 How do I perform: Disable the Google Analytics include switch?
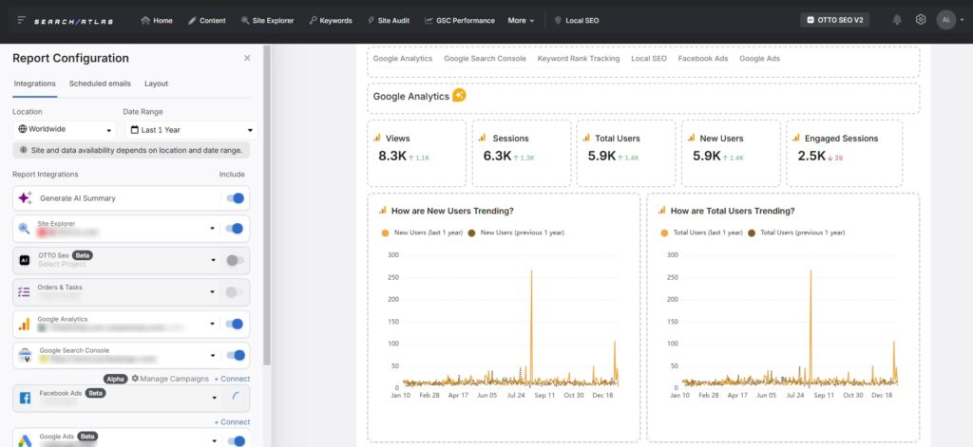(x=235, y=324)
